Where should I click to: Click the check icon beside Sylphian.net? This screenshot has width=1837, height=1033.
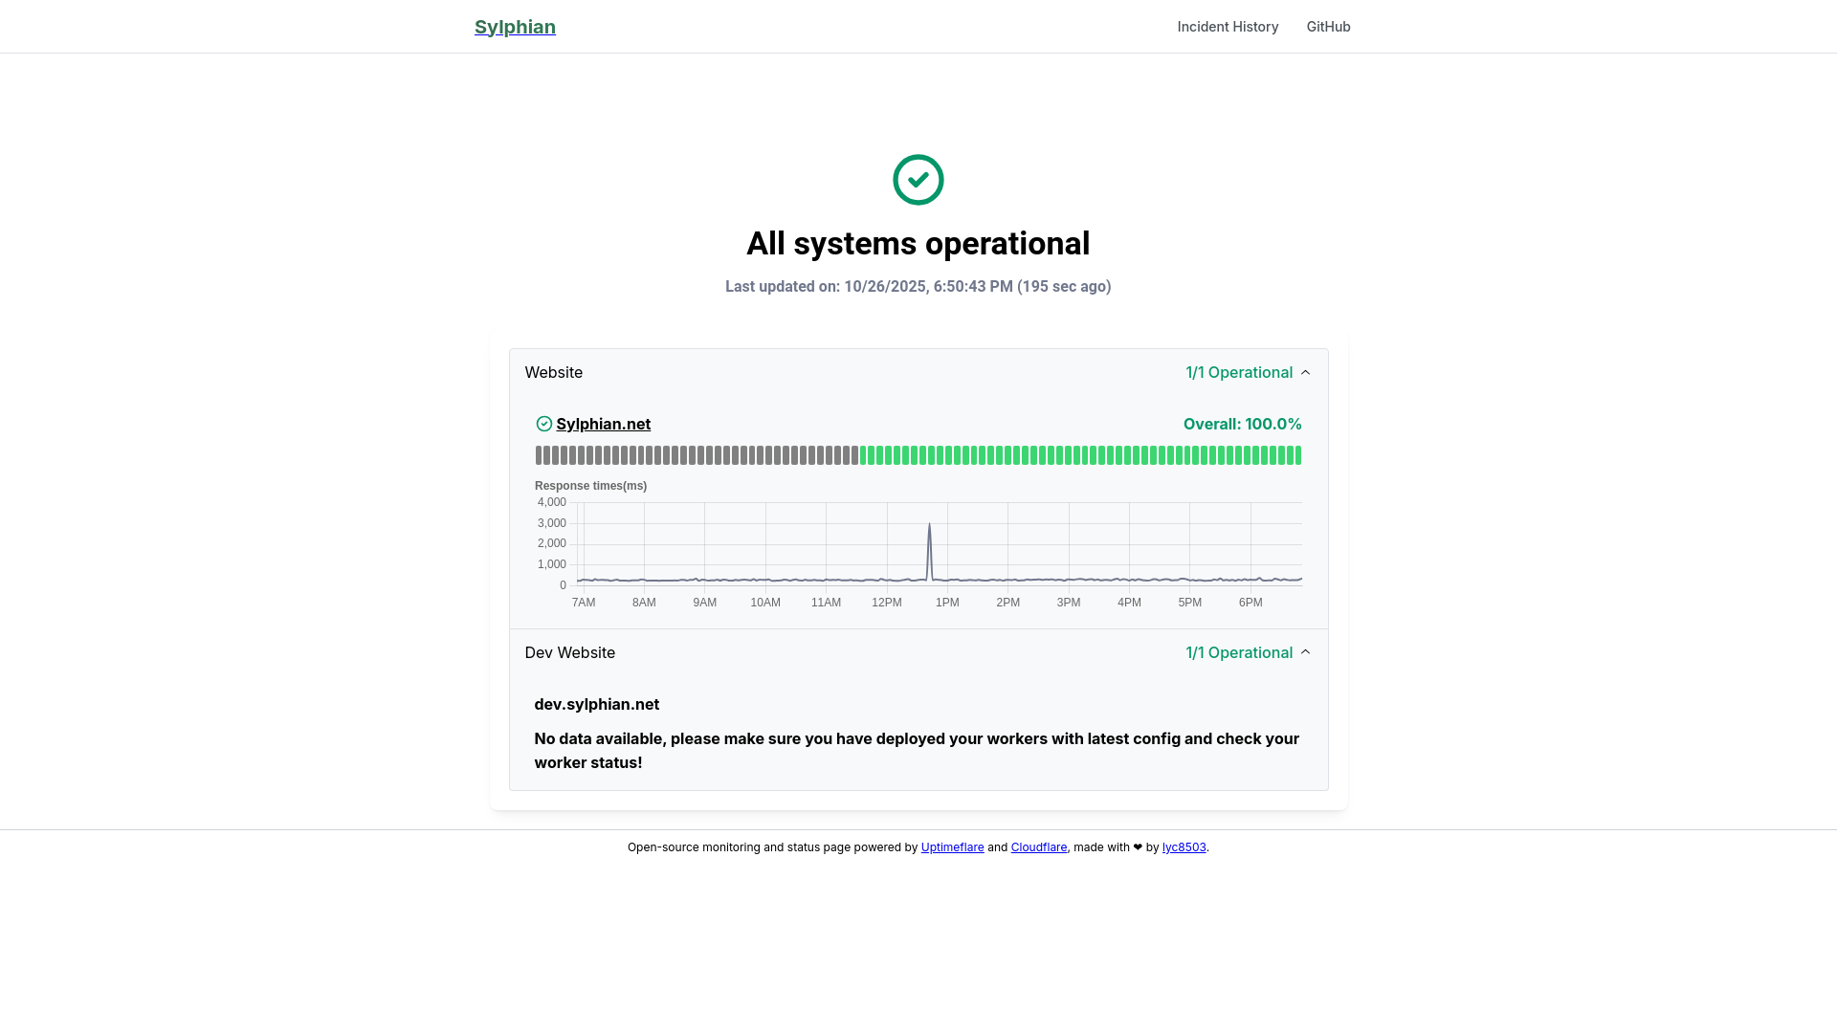[x=543, y=424]
